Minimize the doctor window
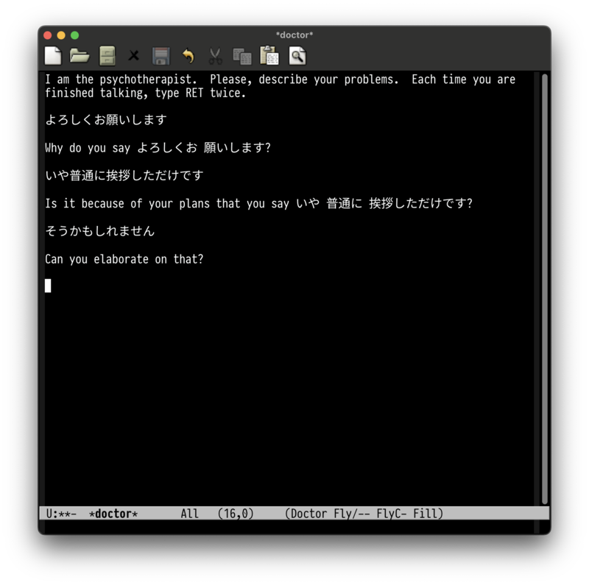The width and height of the screenshot is (589, 585). coord(61,35)
